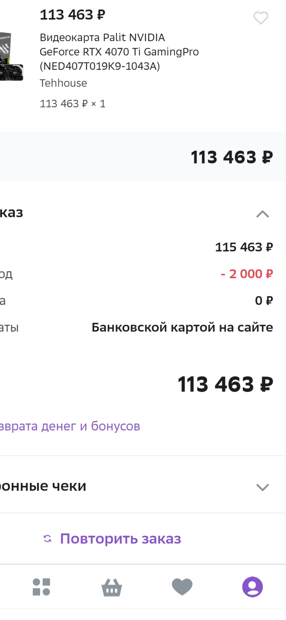Open the profile account tab
This screenshot has height=620, width=286.
(252, 587)
